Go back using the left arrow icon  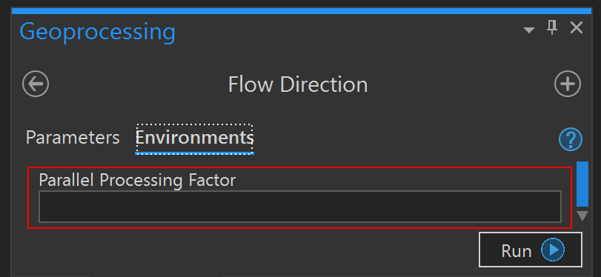point(36,84)
